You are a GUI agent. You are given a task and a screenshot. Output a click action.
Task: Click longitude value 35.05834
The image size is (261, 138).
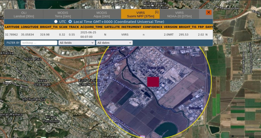[27, 34]
